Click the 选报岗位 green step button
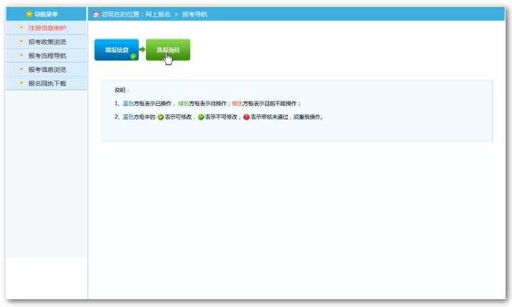 click(168, 50)
